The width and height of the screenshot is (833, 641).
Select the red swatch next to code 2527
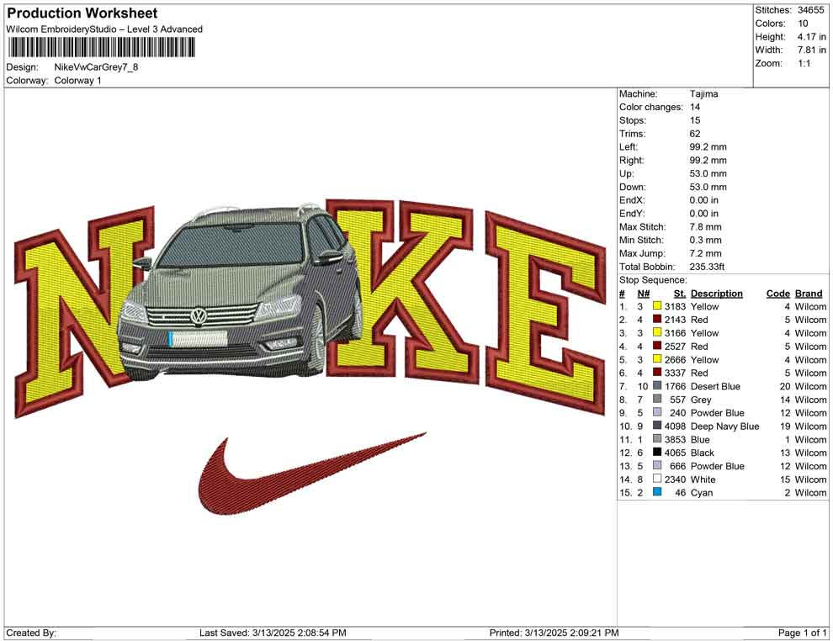(x=657, y=346)
